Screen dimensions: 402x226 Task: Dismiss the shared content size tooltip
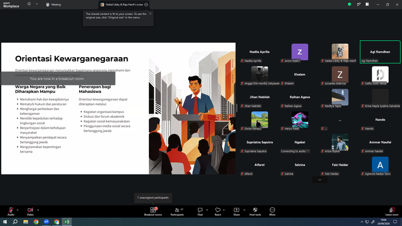click(x=150, y=14)
